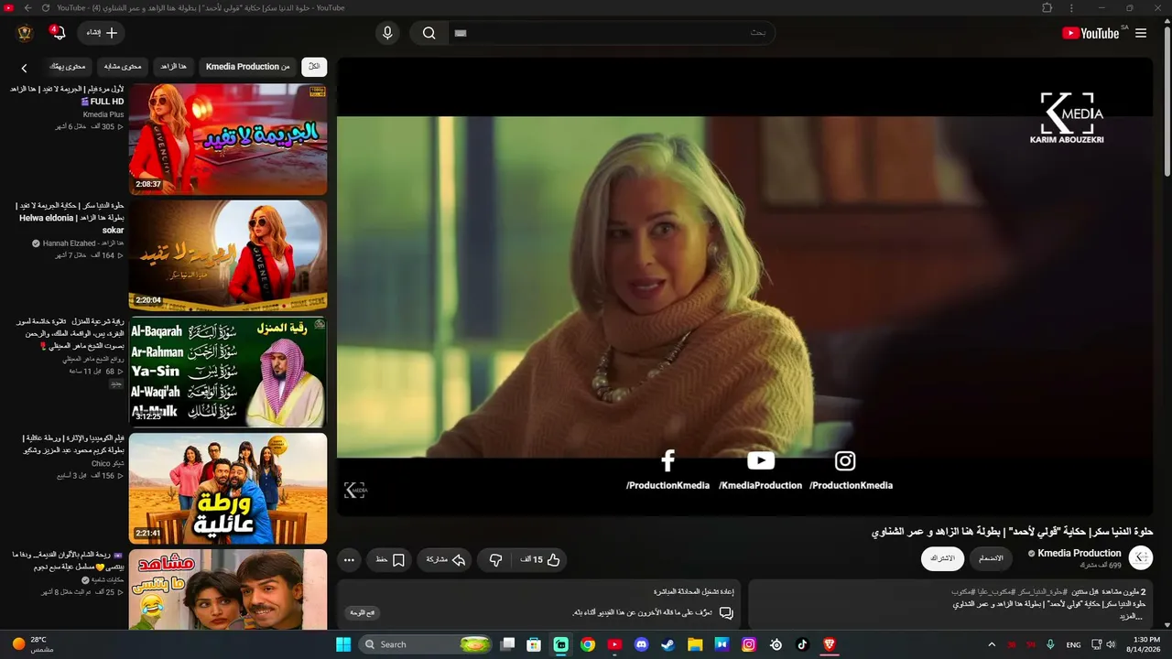Open the 2:20:04 Helwa eldonia sokar thumbnail
Screen dimensions: 1172x659
(228, 255)
